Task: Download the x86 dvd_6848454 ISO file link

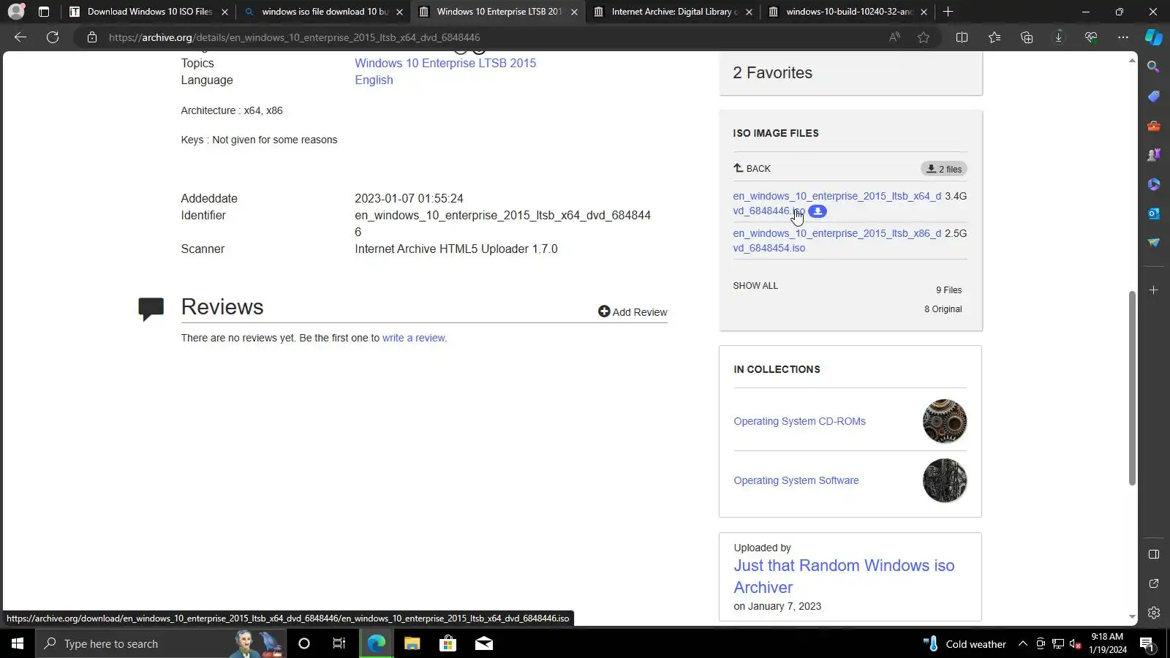Action: 837,241
